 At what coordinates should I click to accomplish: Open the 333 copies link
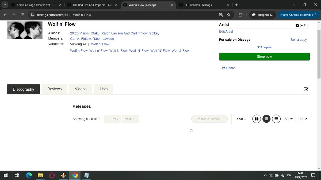264,47
